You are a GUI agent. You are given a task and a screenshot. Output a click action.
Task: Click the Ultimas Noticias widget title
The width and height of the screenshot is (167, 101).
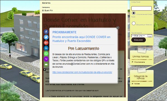click(x=141, y=57)
